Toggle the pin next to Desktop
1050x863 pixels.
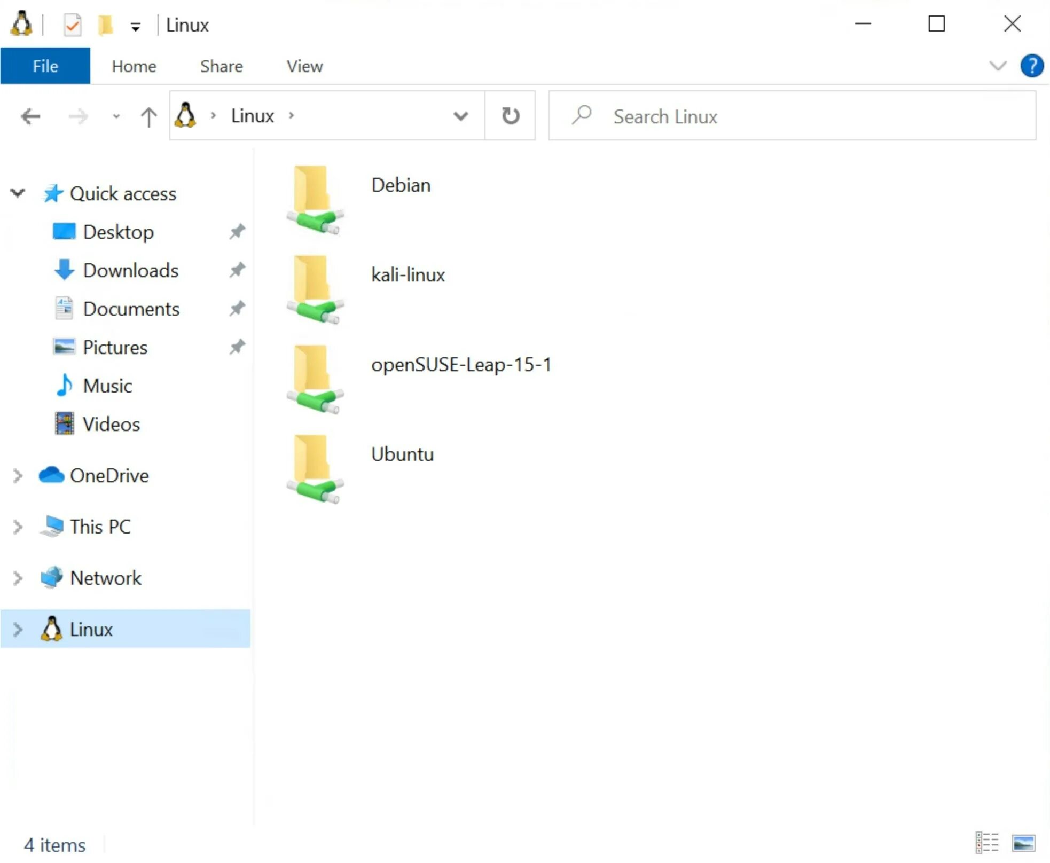pos(237,232)
